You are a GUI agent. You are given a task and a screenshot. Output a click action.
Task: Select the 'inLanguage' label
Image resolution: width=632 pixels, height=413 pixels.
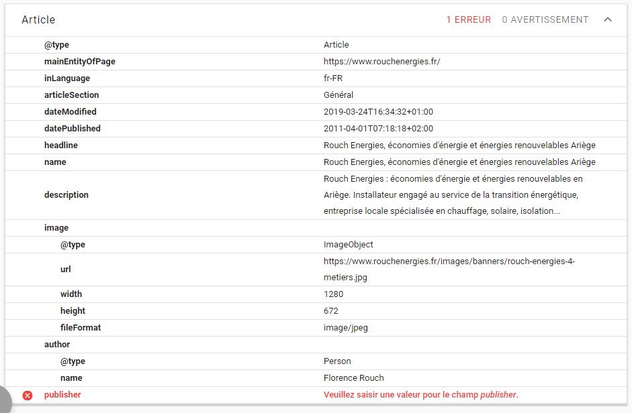(67, 78)
